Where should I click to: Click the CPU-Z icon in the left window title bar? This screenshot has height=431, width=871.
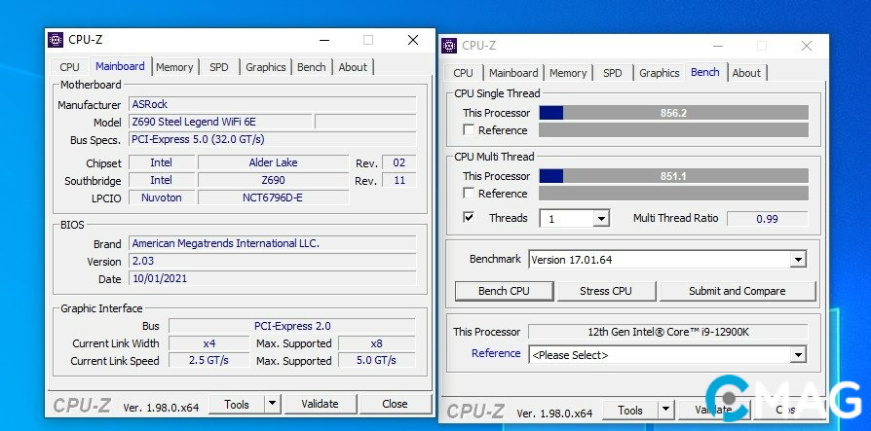click(x=57, y=40)
